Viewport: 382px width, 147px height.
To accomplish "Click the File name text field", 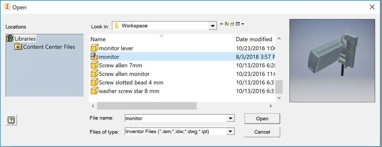I will 175,118.
